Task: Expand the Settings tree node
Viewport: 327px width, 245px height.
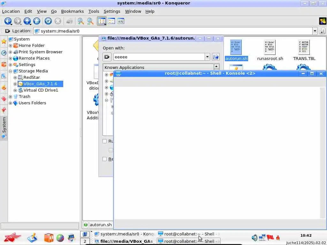Action: (11, 65)
